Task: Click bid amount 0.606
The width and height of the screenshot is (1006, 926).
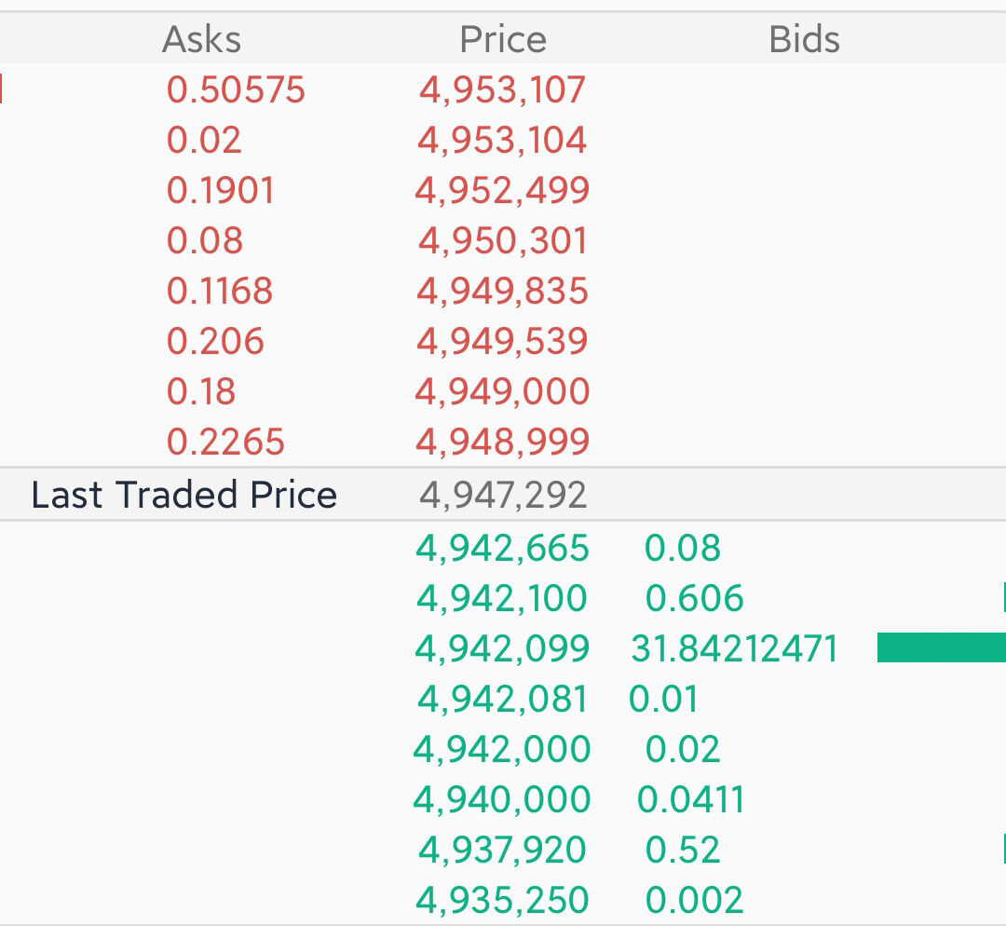Action: tap(694, 598)
